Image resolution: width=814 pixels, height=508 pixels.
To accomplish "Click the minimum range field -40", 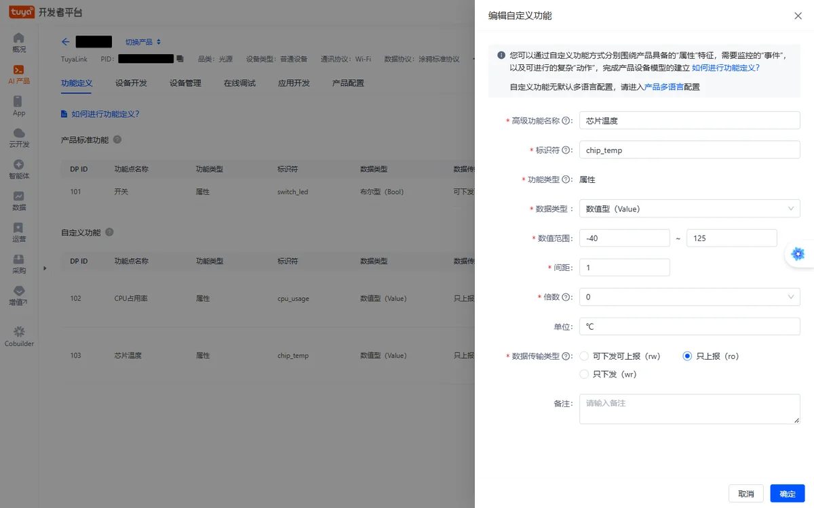I will (x=625, y=238).
